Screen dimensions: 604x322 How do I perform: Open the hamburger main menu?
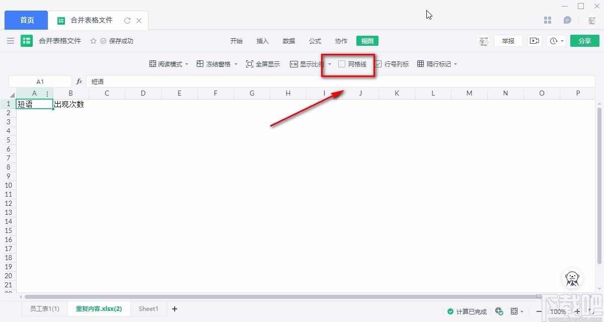(x=11, y=41)
